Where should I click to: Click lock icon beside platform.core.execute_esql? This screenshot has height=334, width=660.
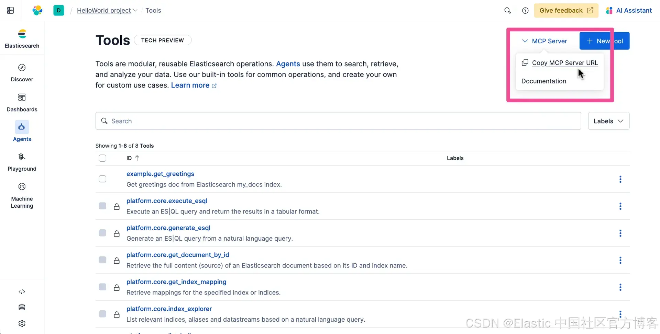point(117,206)
